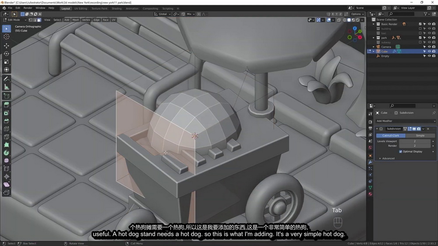
Task: Uncheck Optimal Display checkbox
Action: [x=401, y=152]
